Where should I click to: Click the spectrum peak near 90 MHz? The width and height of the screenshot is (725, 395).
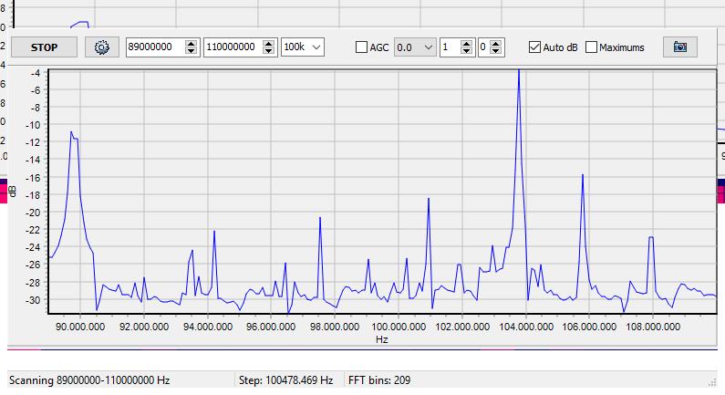click(72, 133)
